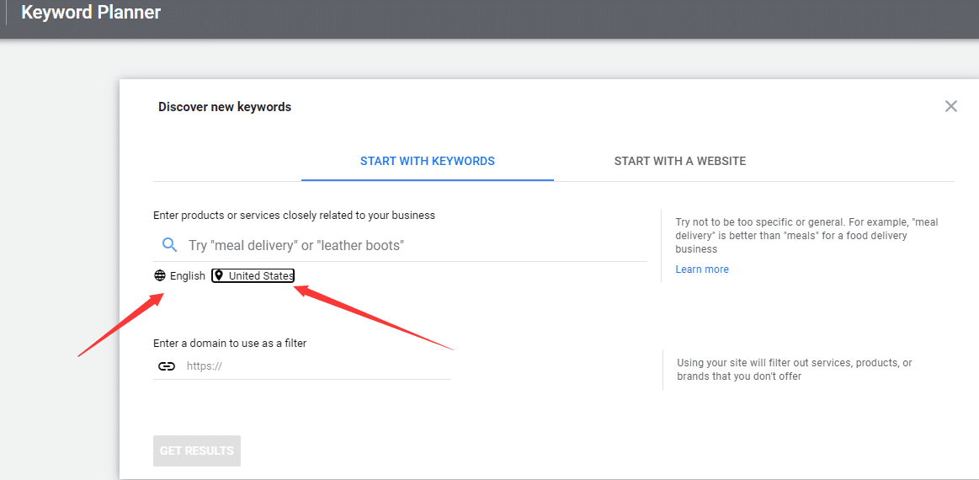Click the keyword search magnifier icon
The width and height of the screenshot is (979, 480).
click(x=170, y=244)
